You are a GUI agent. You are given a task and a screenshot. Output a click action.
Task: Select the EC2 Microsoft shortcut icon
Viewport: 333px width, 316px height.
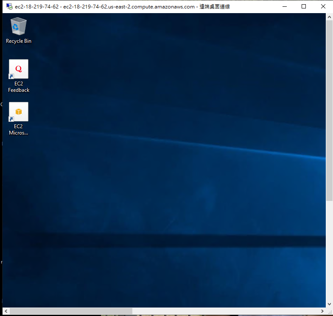(19, 112)
